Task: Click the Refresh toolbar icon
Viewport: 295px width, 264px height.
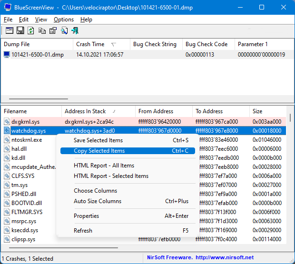Action: (x=31, y=30)
